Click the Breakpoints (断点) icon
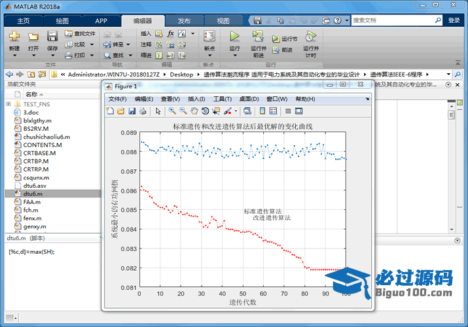 (x=209, y=37)
